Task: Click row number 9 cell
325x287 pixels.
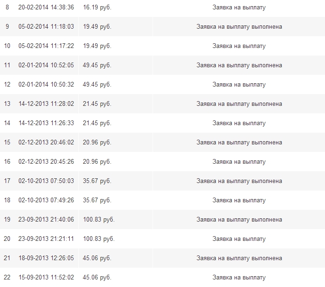Action: (x=7, y=27)
